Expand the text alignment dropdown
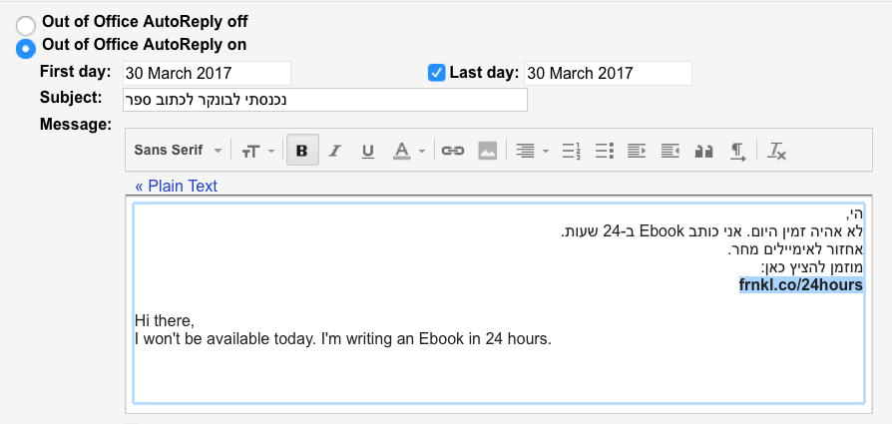892x424 pixels. point(528,151)
